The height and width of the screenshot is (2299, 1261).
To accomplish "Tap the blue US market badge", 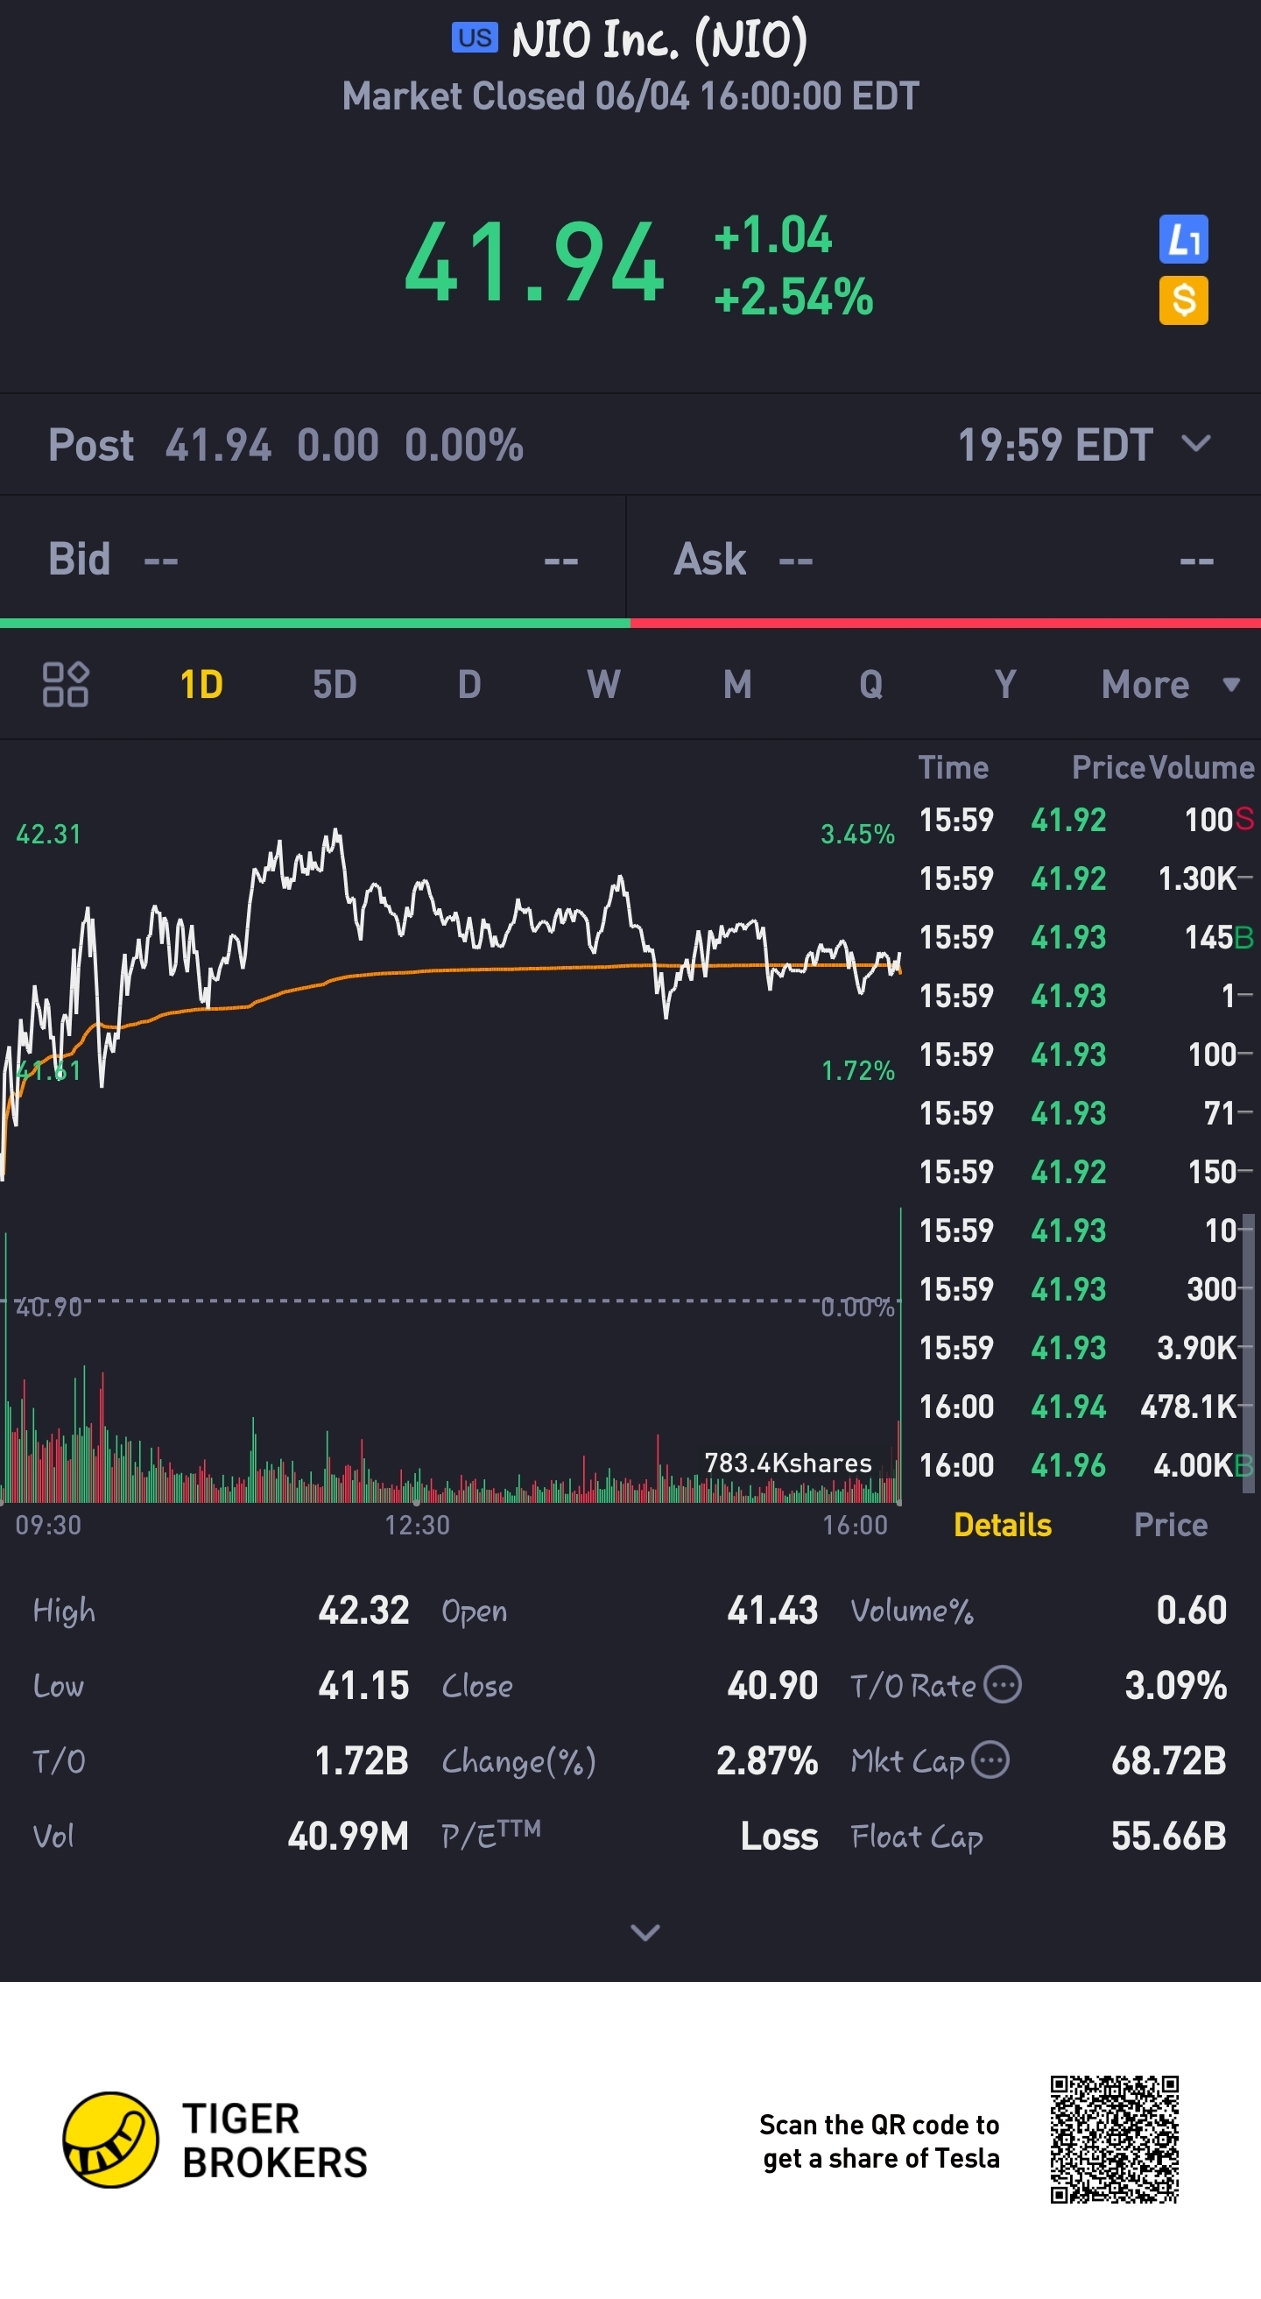I will coord(475,39).
